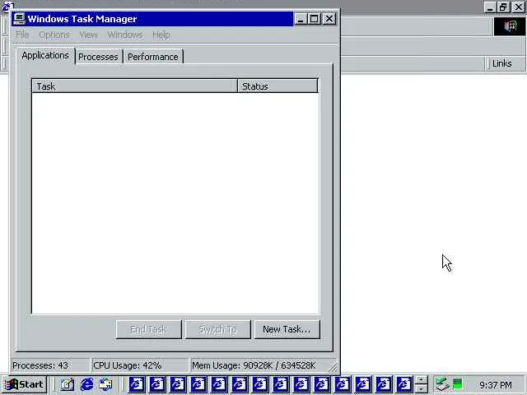The width and height of the screenshot is (527, 395).
Task: Click the Task Manager window resize grip
Action: [333, 367]
